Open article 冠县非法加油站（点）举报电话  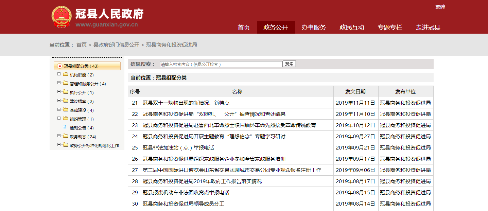pos(178,148)
